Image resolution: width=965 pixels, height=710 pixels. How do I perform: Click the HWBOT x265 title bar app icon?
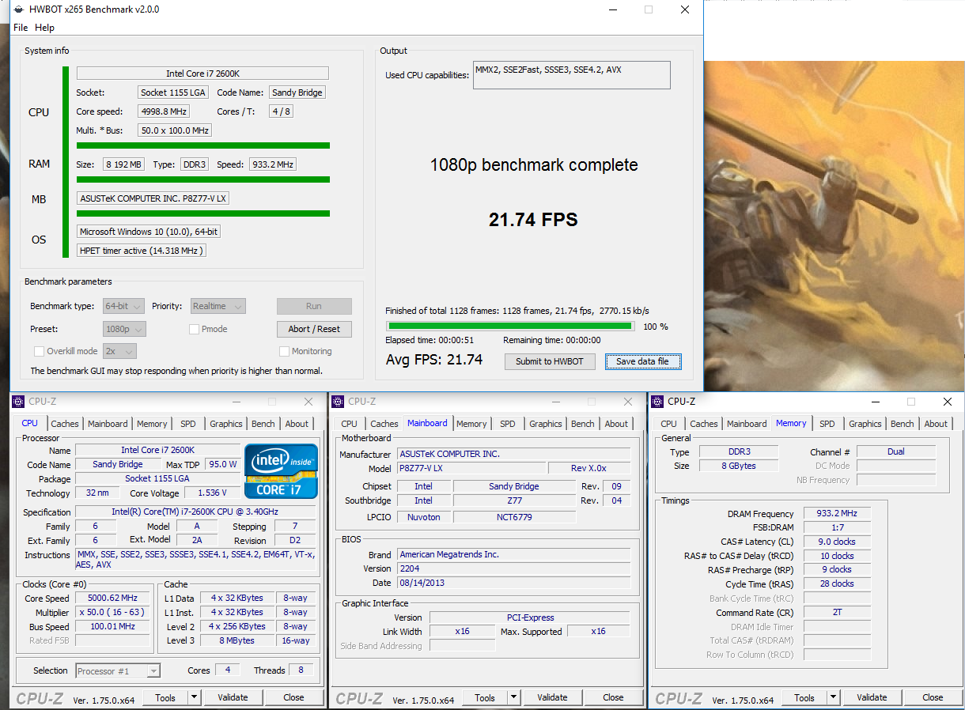19,9
